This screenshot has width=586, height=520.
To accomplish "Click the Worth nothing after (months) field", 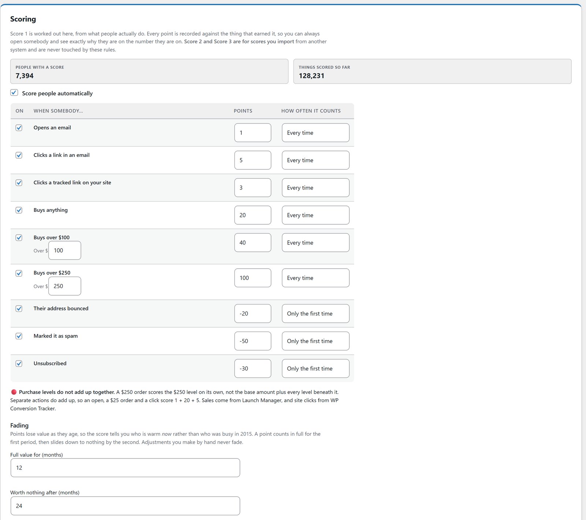I will click(x=125, y=506).
